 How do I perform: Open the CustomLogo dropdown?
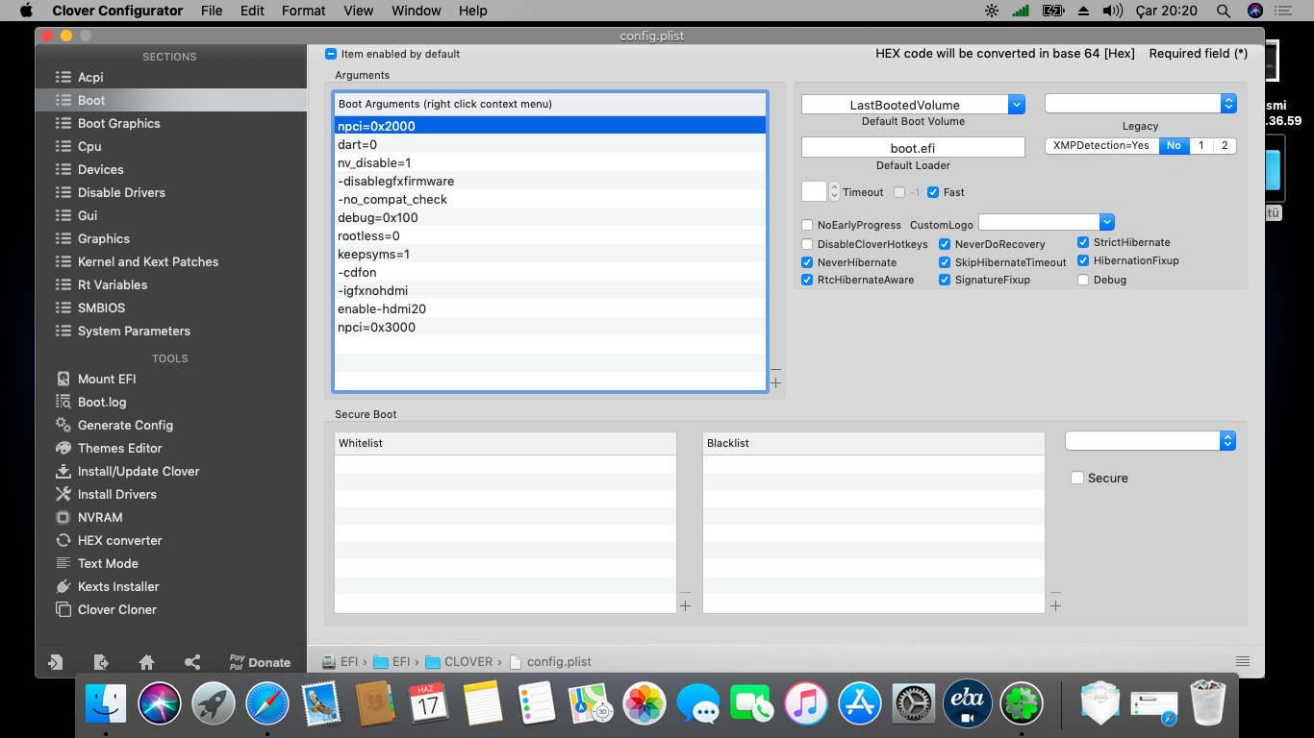[x=1106, y=222]
